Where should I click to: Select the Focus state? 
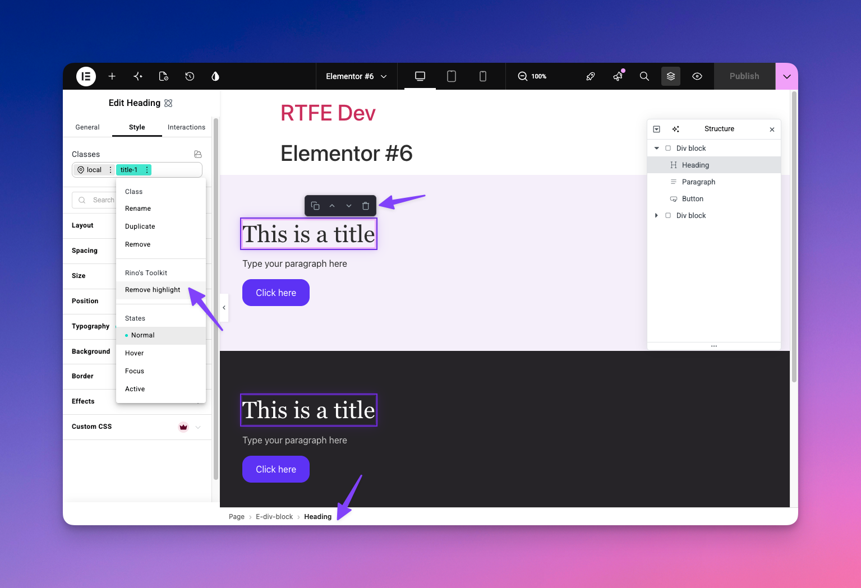coord(161,371)
